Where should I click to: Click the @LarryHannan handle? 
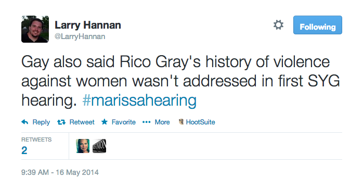tap(80, 36)
